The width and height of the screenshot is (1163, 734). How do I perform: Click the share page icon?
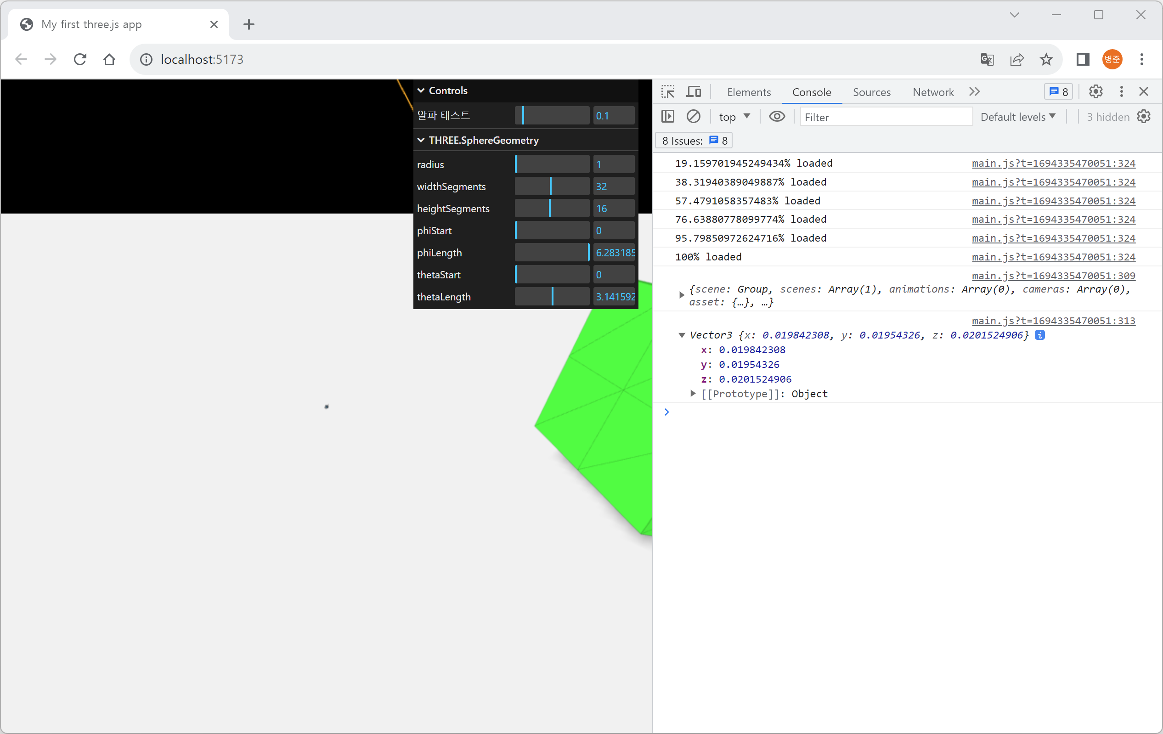(x=1016, y=59)
